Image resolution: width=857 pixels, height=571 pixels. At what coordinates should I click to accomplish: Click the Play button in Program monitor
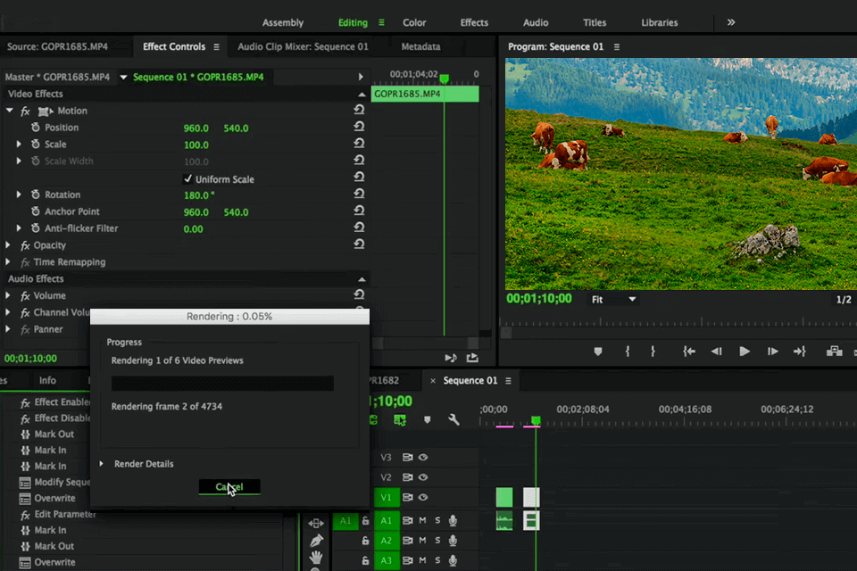click(745, 352)
